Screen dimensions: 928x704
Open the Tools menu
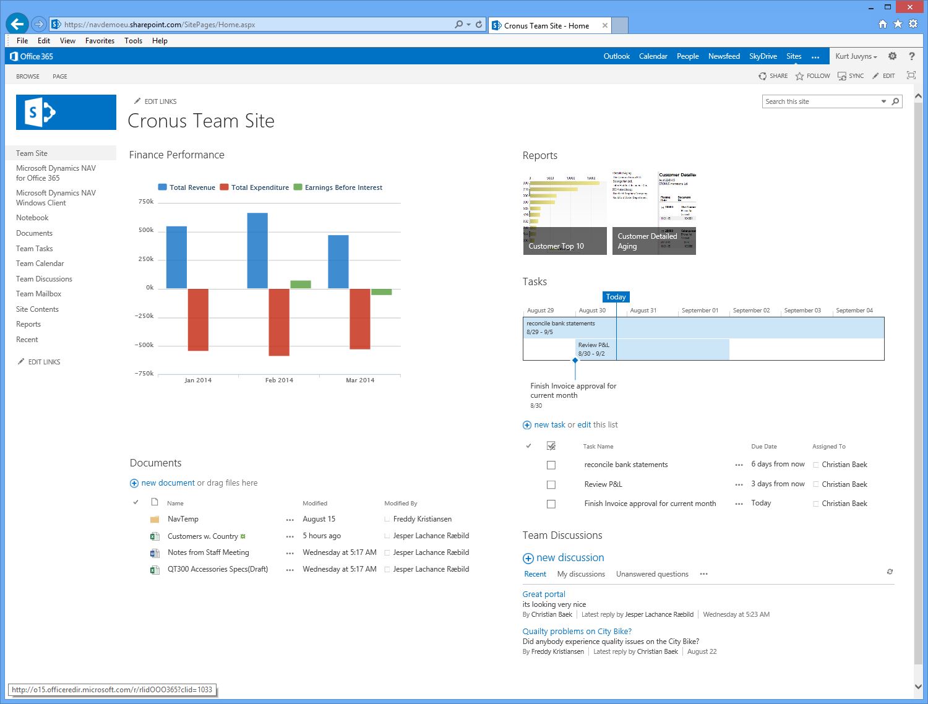point(133,41)
